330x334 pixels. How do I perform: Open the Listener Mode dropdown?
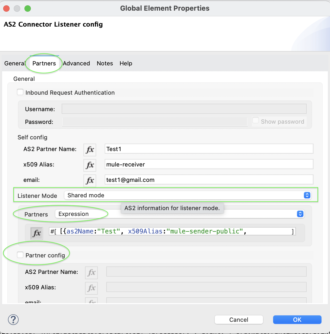click(187, 195)
